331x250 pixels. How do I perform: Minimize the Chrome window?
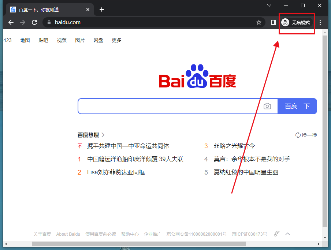coord(286,5)
